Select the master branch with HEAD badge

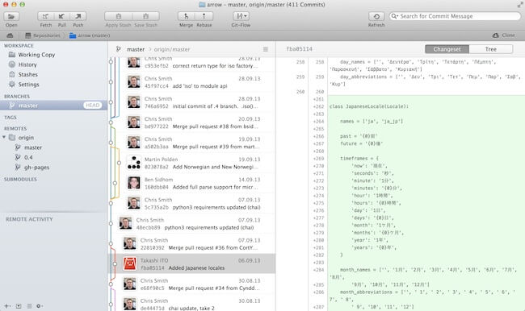[x=53, y=106]
